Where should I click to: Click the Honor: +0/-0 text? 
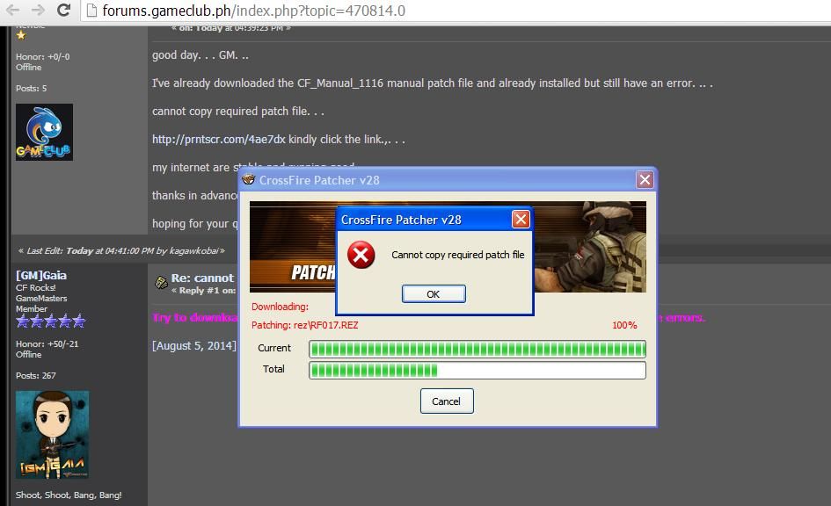[x=42, y=56]
